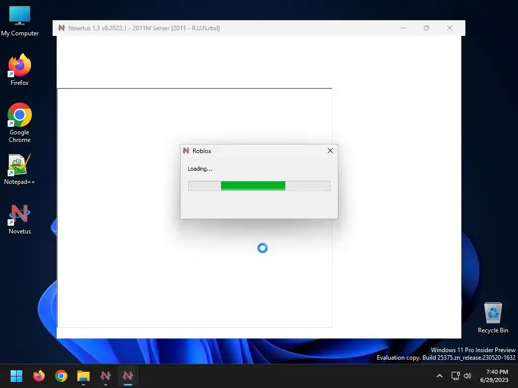The width and height of the screenshot is (518, 388).
Task: Click the Roblox dialog title icon
Action: coord(186,151)
